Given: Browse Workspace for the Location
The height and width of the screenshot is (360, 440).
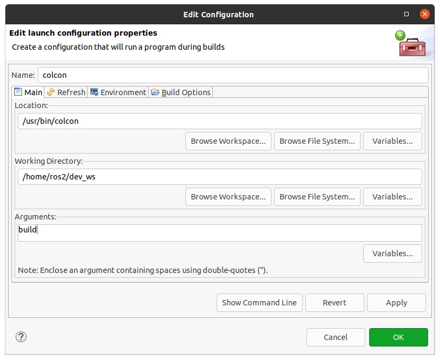Looking at the screenshot, I should [228, 141].
